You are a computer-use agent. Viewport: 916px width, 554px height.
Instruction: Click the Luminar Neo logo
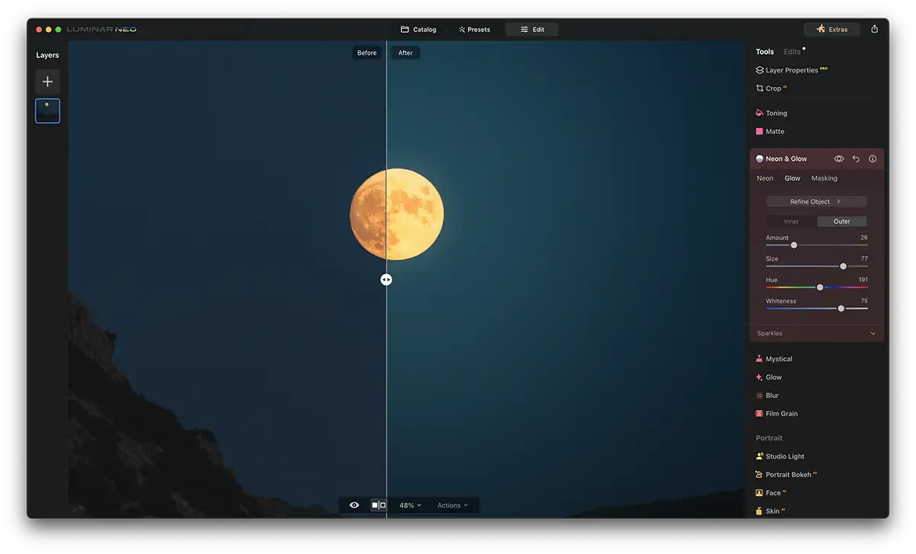pyautogui.click(x=102, y=30)
